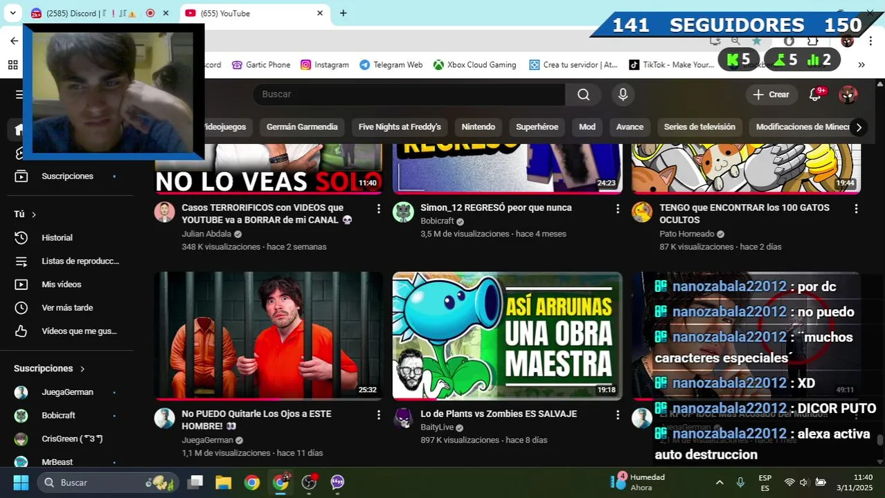Click the YouTube search magnifier button
The width and height of the screenshot is (885, 498).
coord(583,94)
